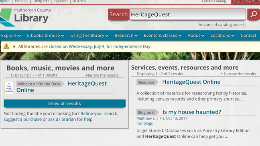Expand Narrow the results in Books panel
260x146 pixels.
click(102, 75)
